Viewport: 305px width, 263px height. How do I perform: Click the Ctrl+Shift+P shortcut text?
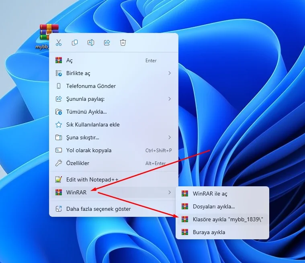[159, 151]
